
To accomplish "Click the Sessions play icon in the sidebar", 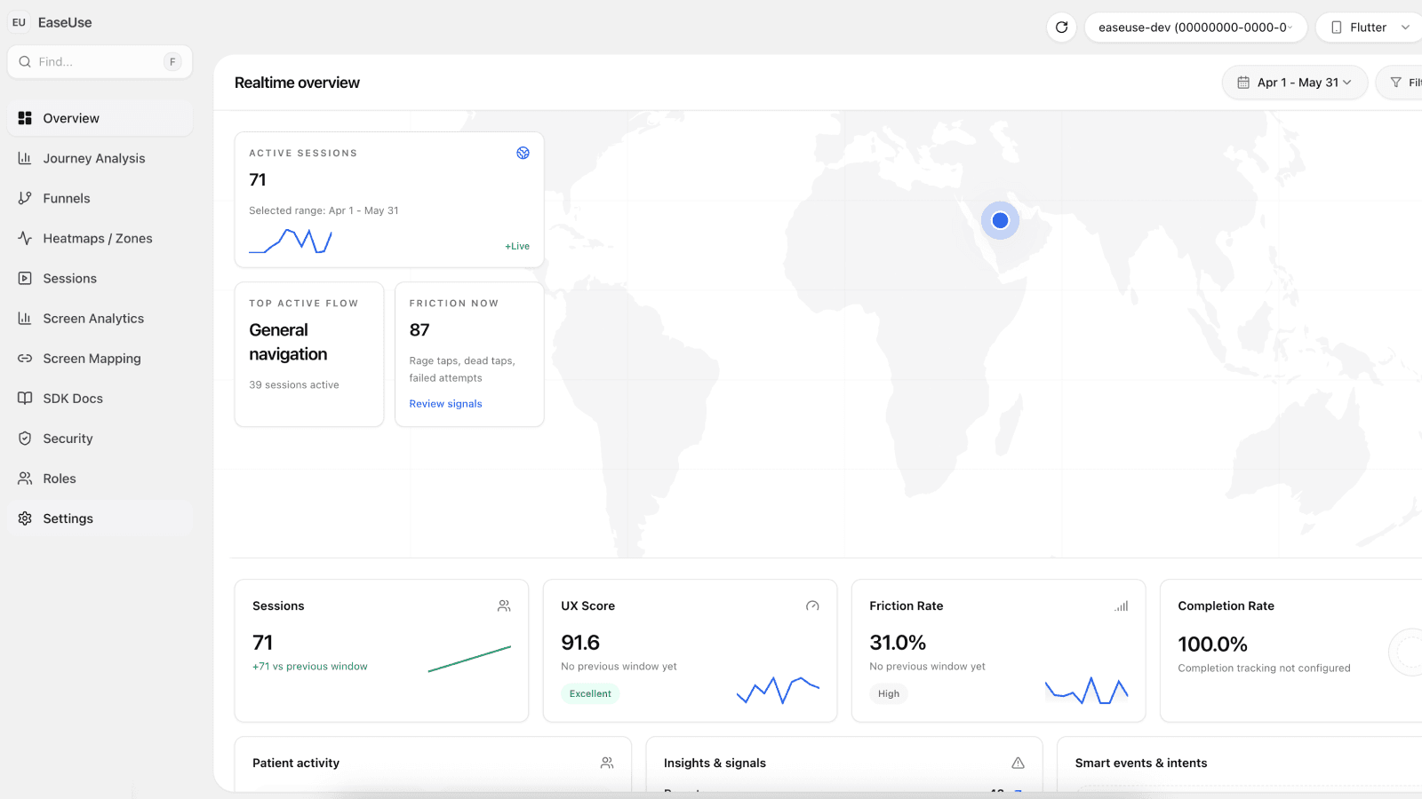I will pyautogui.click(x=25, y=278).
